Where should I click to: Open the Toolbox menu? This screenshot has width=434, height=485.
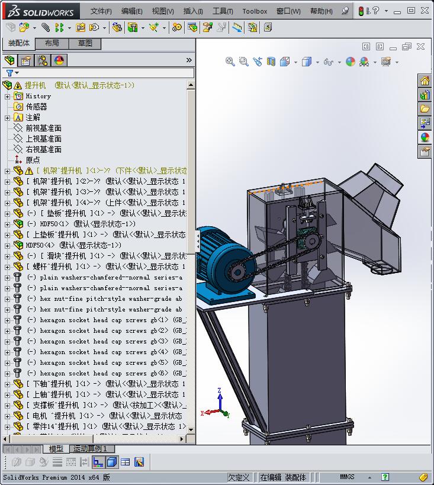[255, 11]
